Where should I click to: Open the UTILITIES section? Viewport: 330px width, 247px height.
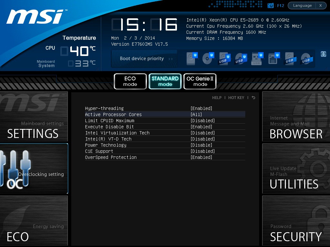(296, 169)
